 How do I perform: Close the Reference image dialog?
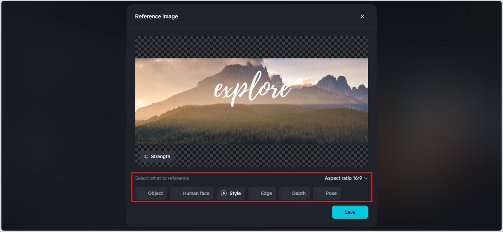coord(362,16)
